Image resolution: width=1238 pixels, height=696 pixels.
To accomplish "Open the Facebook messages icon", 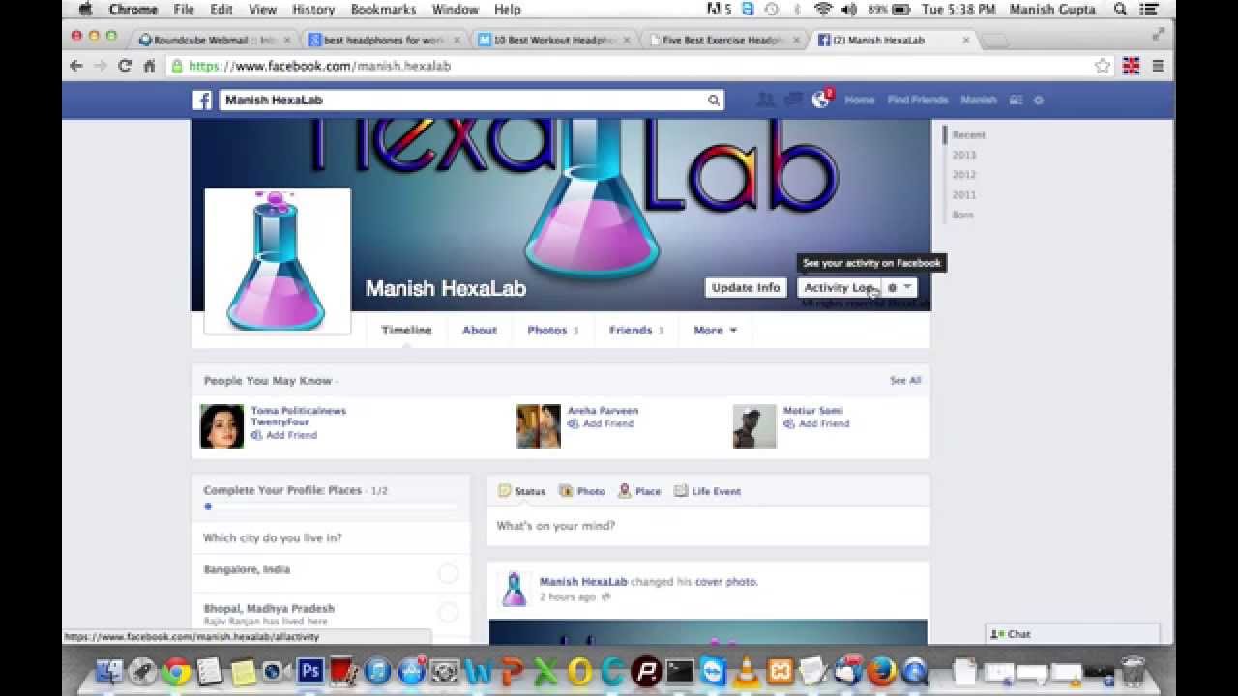I will (793, 100).
